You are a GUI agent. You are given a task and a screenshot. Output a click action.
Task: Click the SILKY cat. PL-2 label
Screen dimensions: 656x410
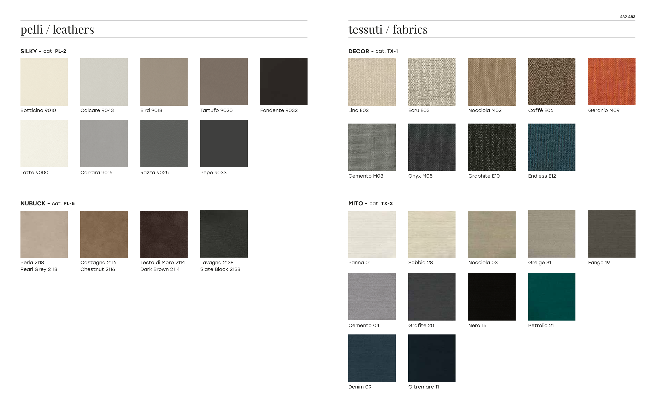[43, 51]
